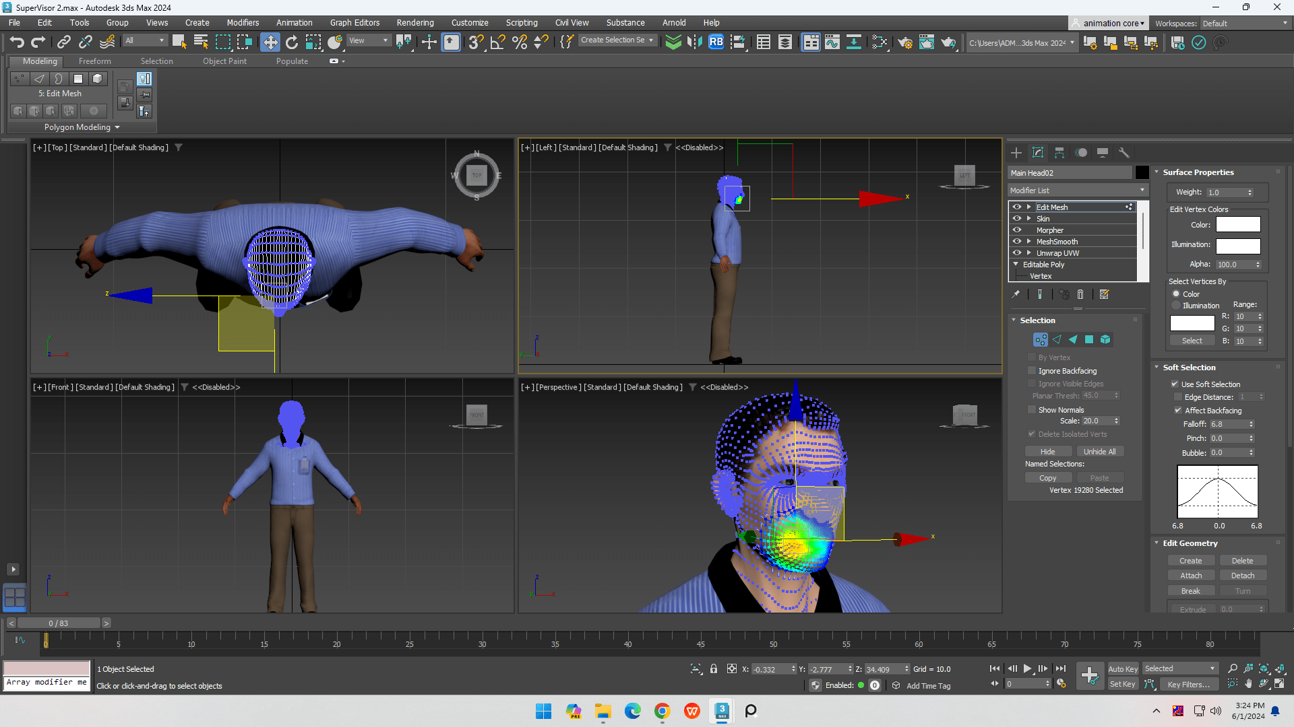Screen dimensions: 1294x727
Task: Click the Rotate tool icon
Action: tap(291, 42)
